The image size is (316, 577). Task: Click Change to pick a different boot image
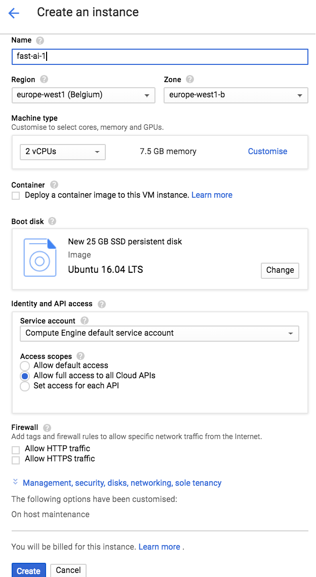[x=280, y=270]
